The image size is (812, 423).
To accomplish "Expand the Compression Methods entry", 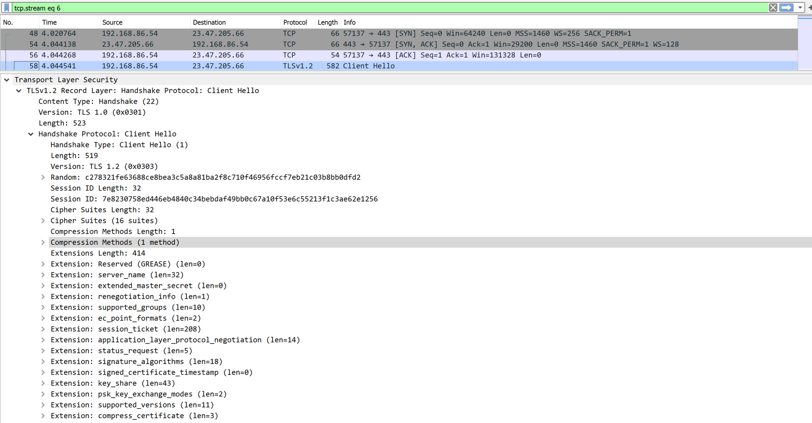I will (43, 242).
